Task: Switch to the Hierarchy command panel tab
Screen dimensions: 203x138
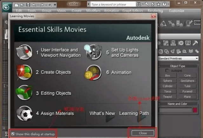Action: (x=173, y=43)
